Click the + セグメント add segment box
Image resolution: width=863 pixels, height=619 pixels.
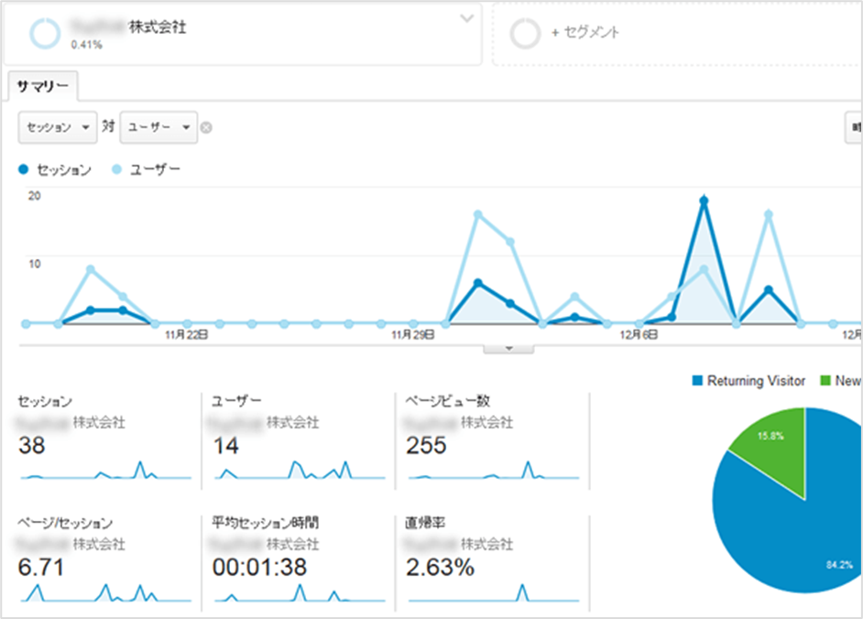677,34
